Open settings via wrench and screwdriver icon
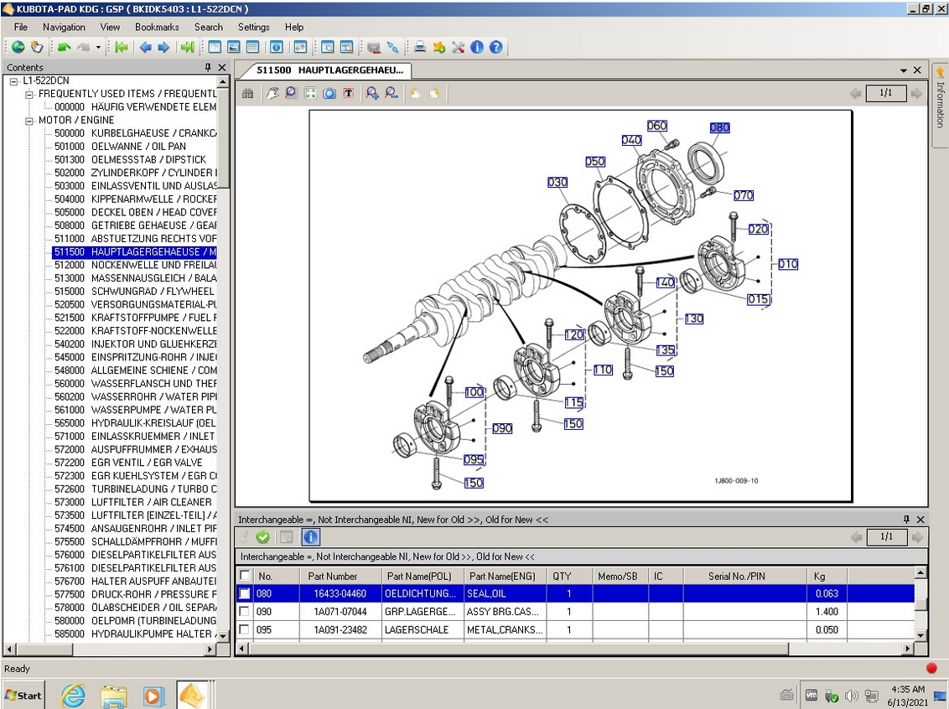Screen dimensions: 949x709 point(459,47)
